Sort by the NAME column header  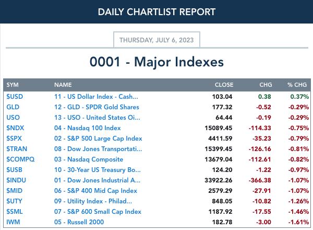(63, 85)
